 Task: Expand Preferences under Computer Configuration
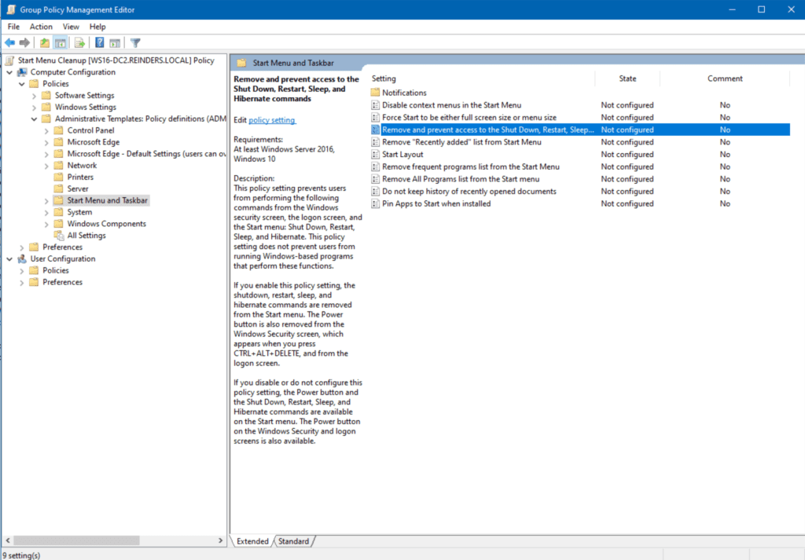coord(21,247)
